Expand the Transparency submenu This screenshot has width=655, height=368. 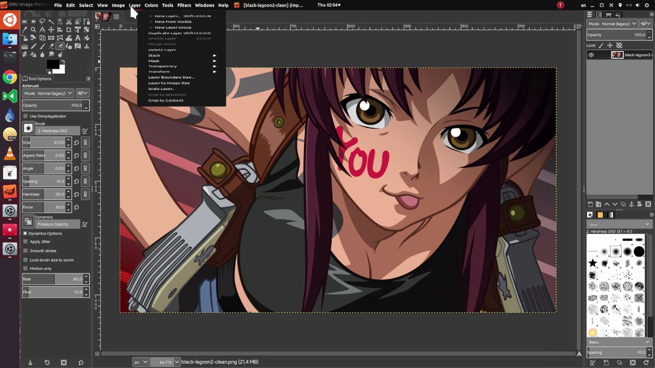(x=182, y=66)
